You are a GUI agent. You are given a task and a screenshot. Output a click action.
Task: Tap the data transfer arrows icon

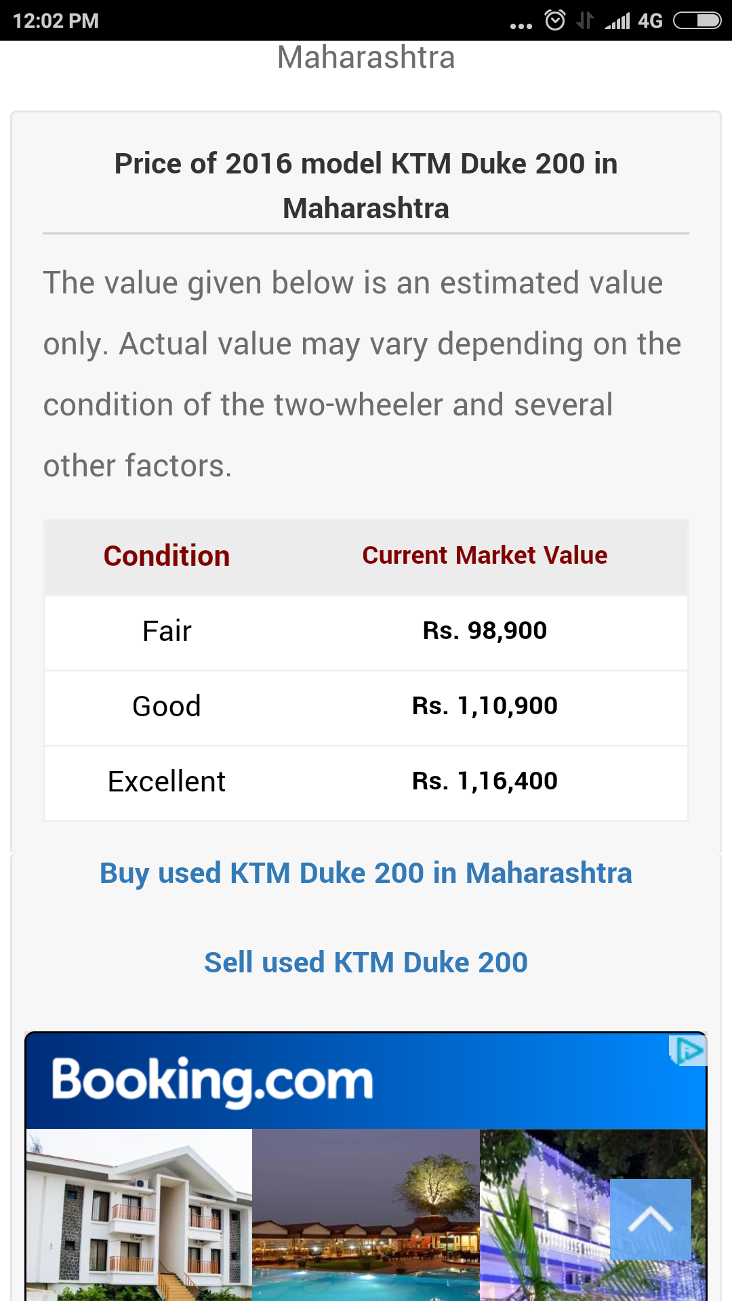tap(585, 21)
